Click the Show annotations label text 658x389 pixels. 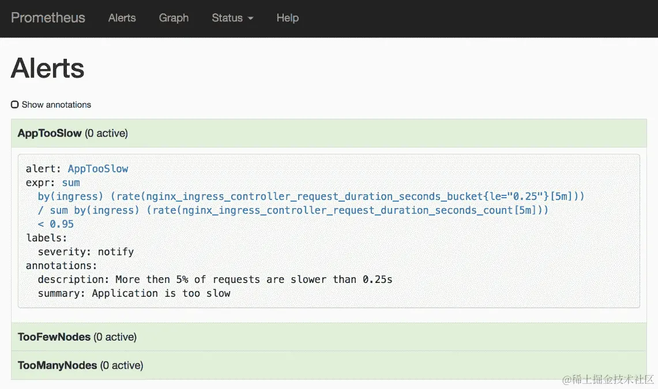tap(57, 105)
